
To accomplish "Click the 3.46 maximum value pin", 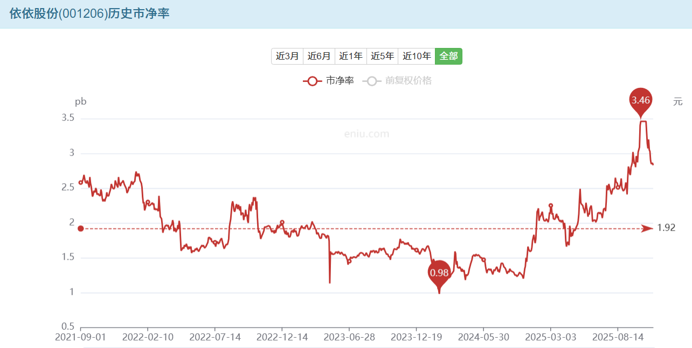I will 641,100.
